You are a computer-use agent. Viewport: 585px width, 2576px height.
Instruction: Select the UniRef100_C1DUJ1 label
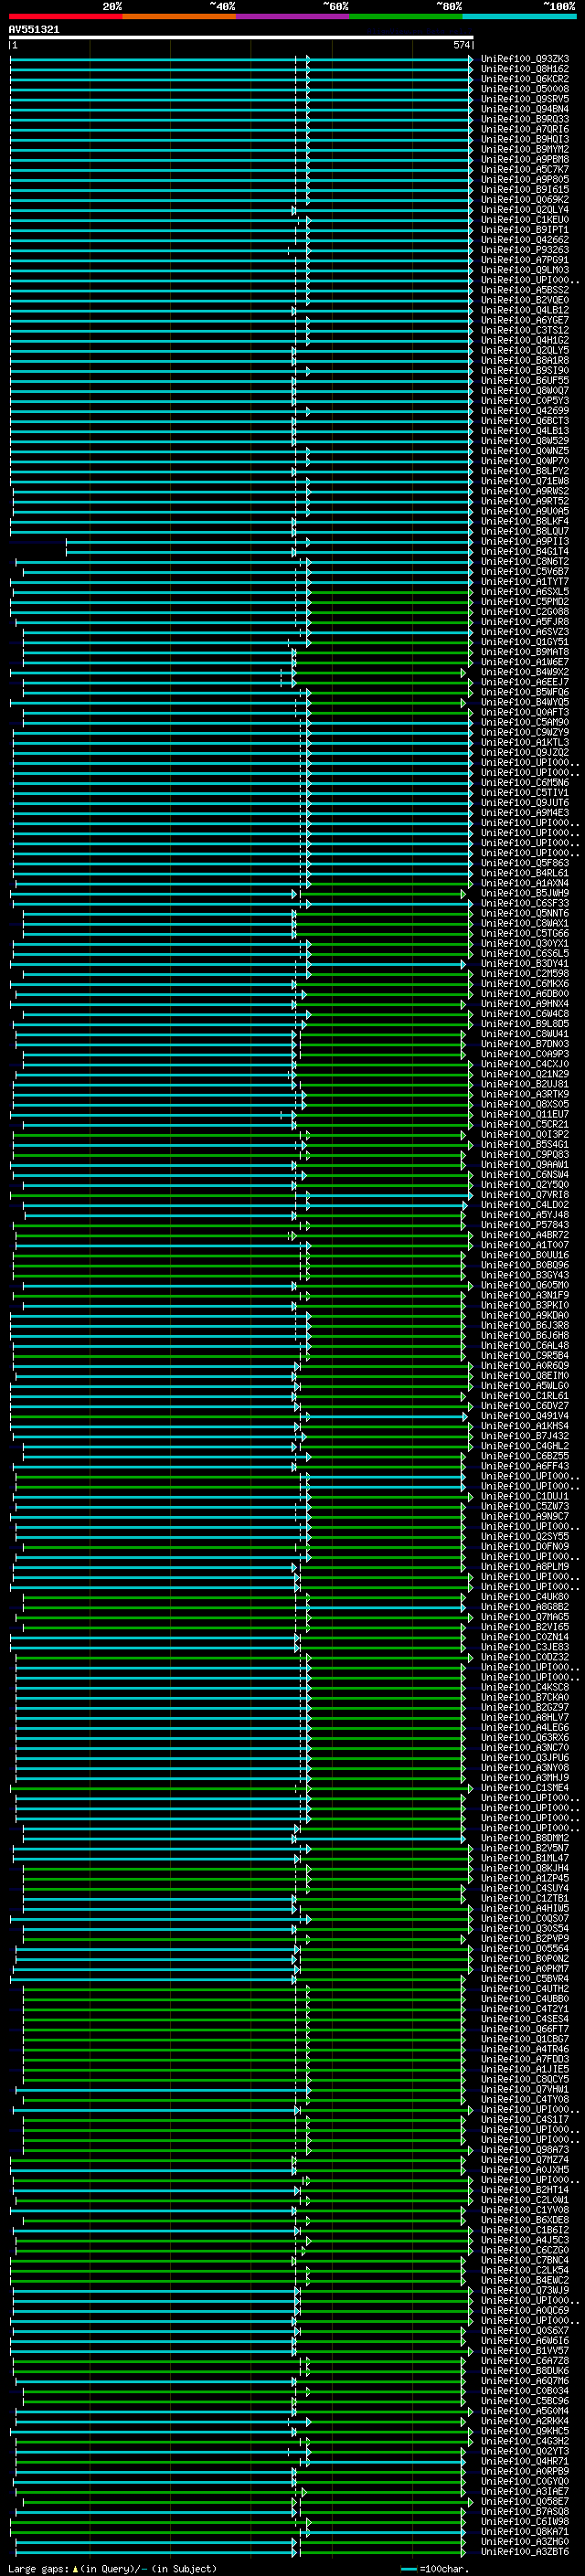pyautogui.click(x=525, y=1497)
